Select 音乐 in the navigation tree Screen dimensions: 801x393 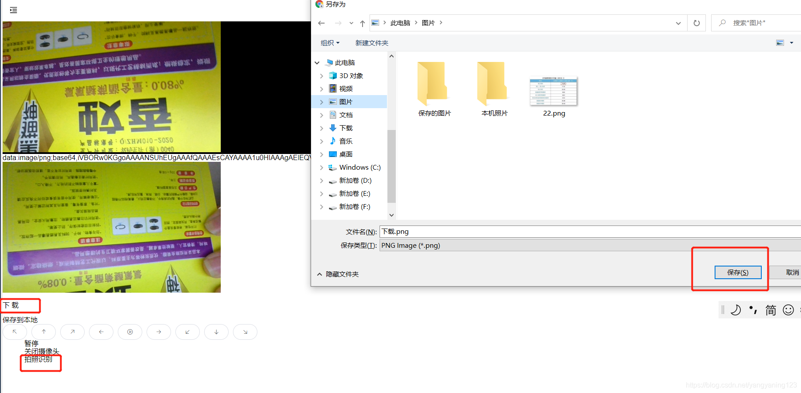coord(346,141)
